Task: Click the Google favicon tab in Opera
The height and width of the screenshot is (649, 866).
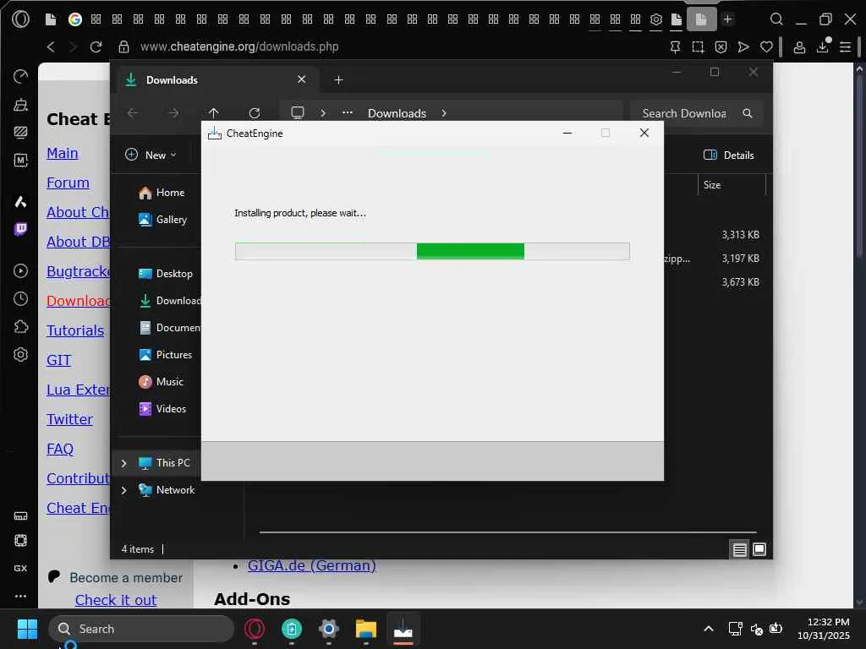Action: coord(75,19)
